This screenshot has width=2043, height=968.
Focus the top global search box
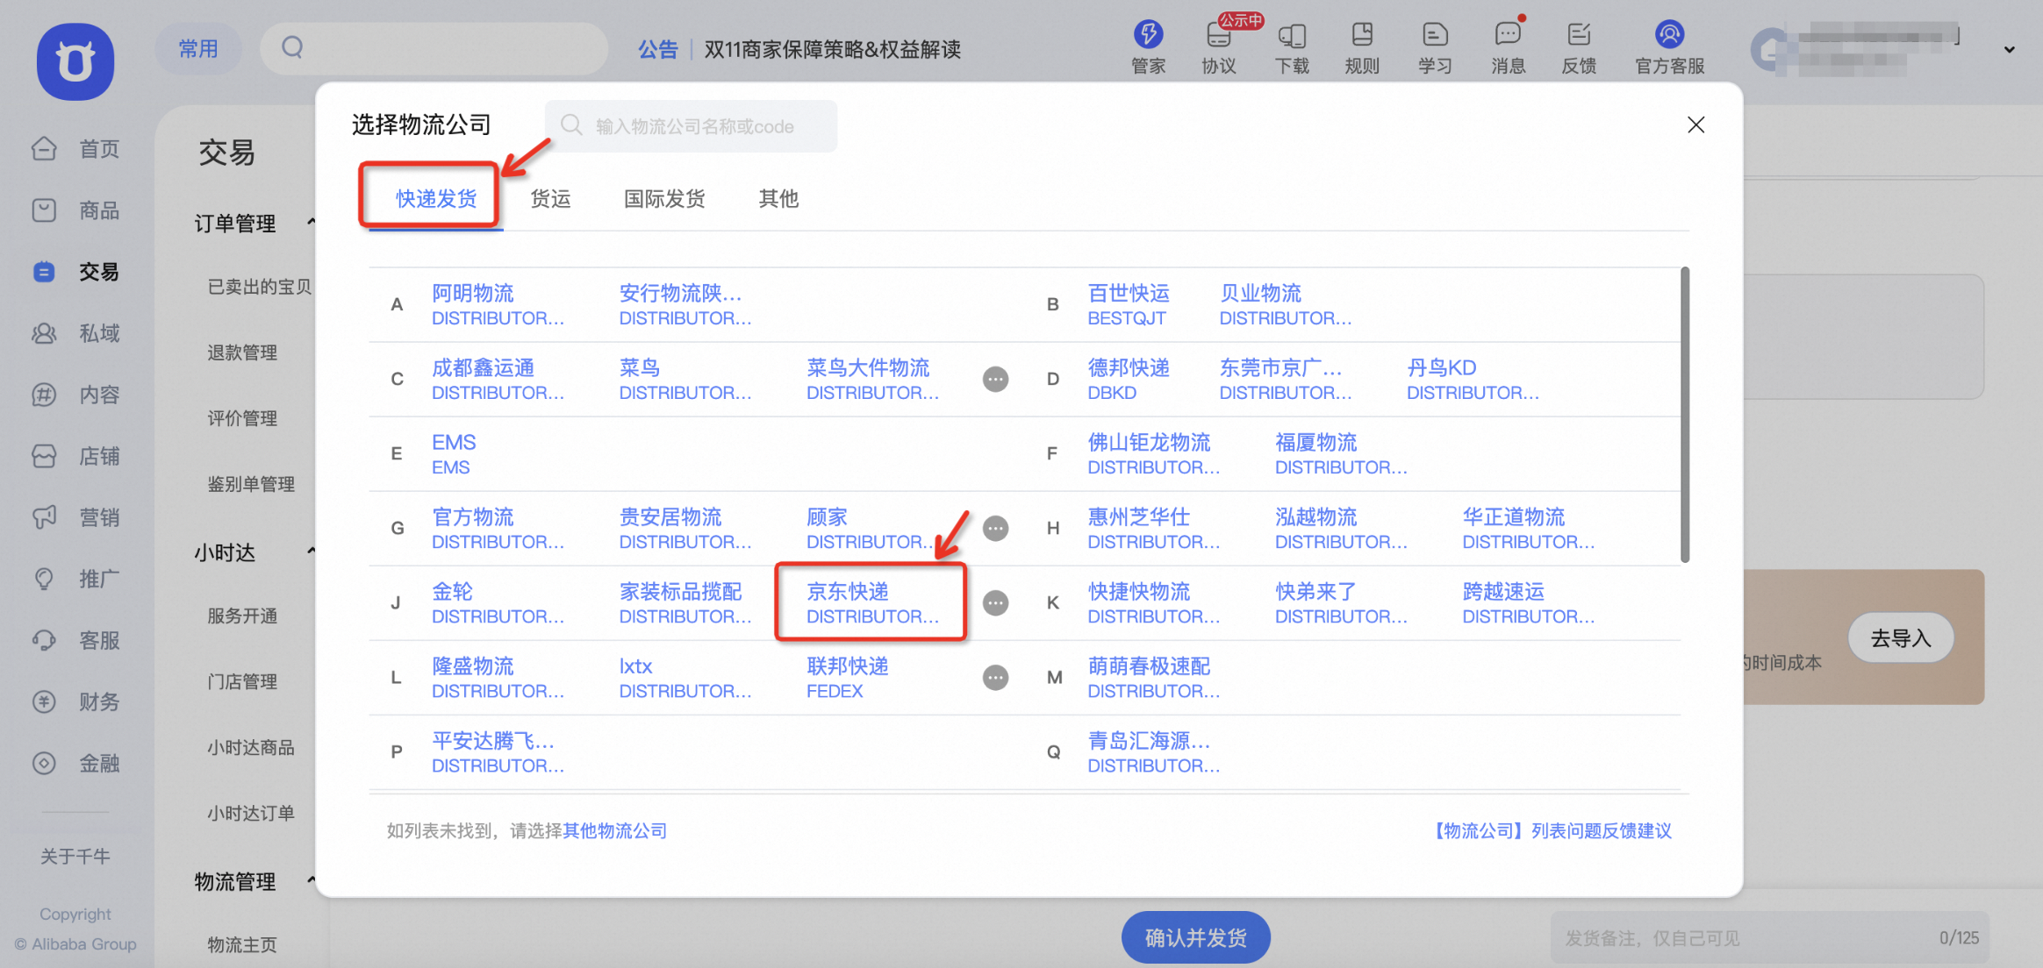tap(434, 48)
